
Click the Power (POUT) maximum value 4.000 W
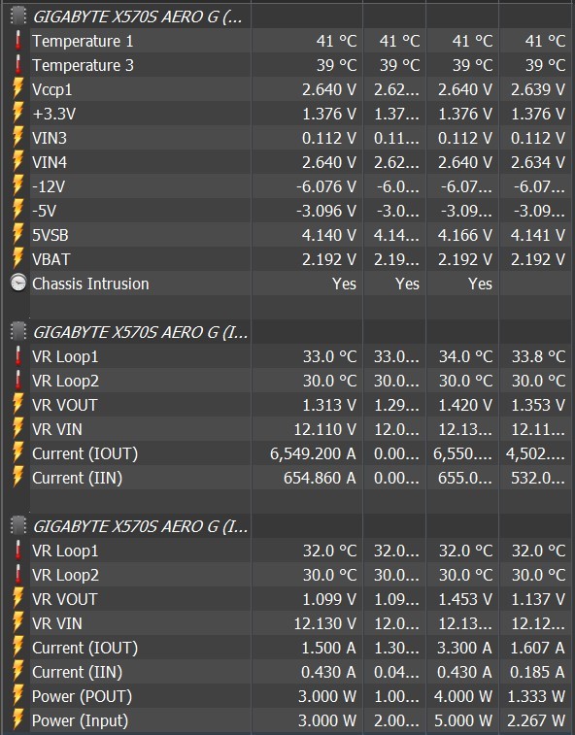(x=463, y=696)
